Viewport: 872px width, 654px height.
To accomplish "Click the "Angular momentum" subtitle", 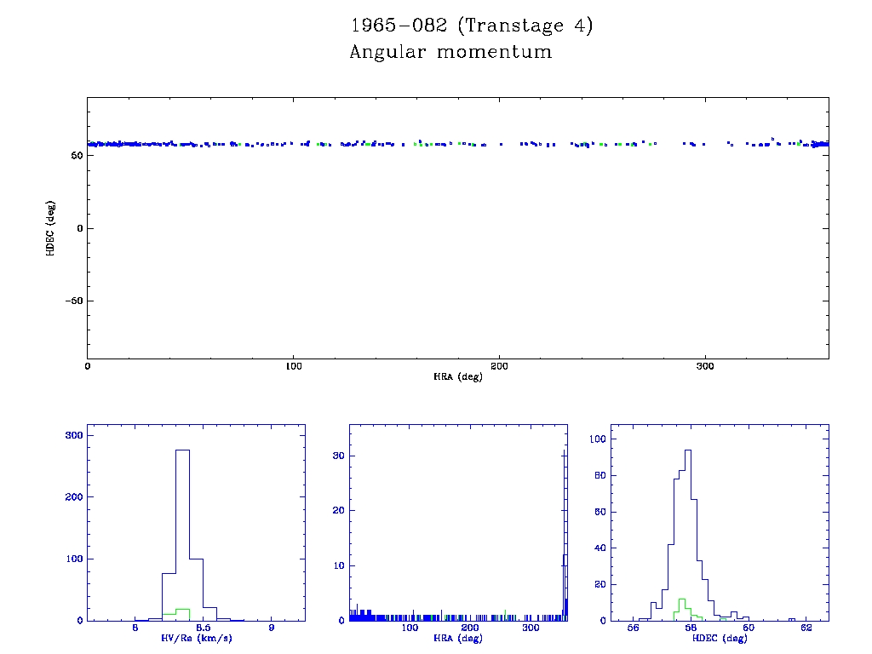I will 450,53.
